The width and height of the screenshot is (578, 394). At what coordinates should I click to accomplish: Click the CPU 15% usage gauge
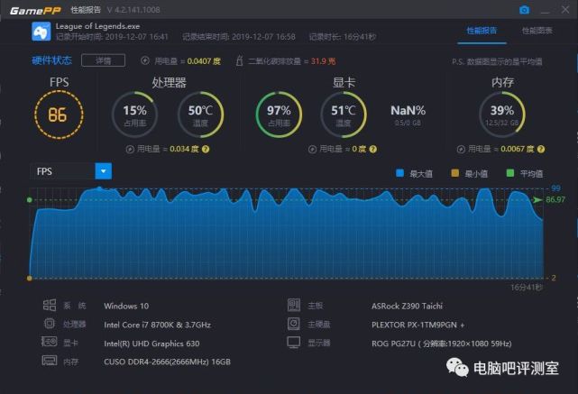(134, 115)
